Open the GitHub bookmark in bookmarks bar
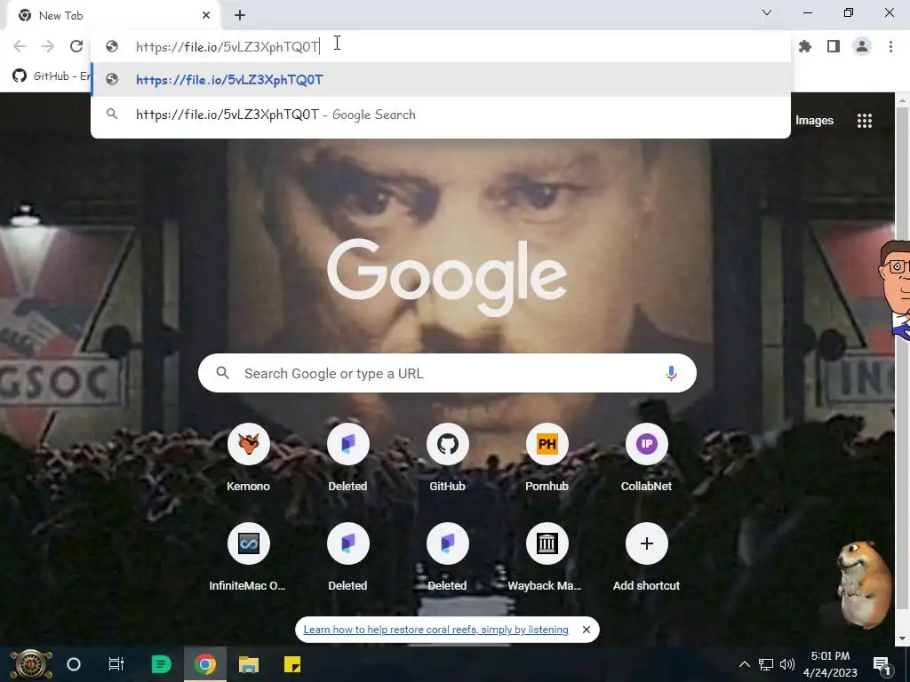 click(52, 76)
